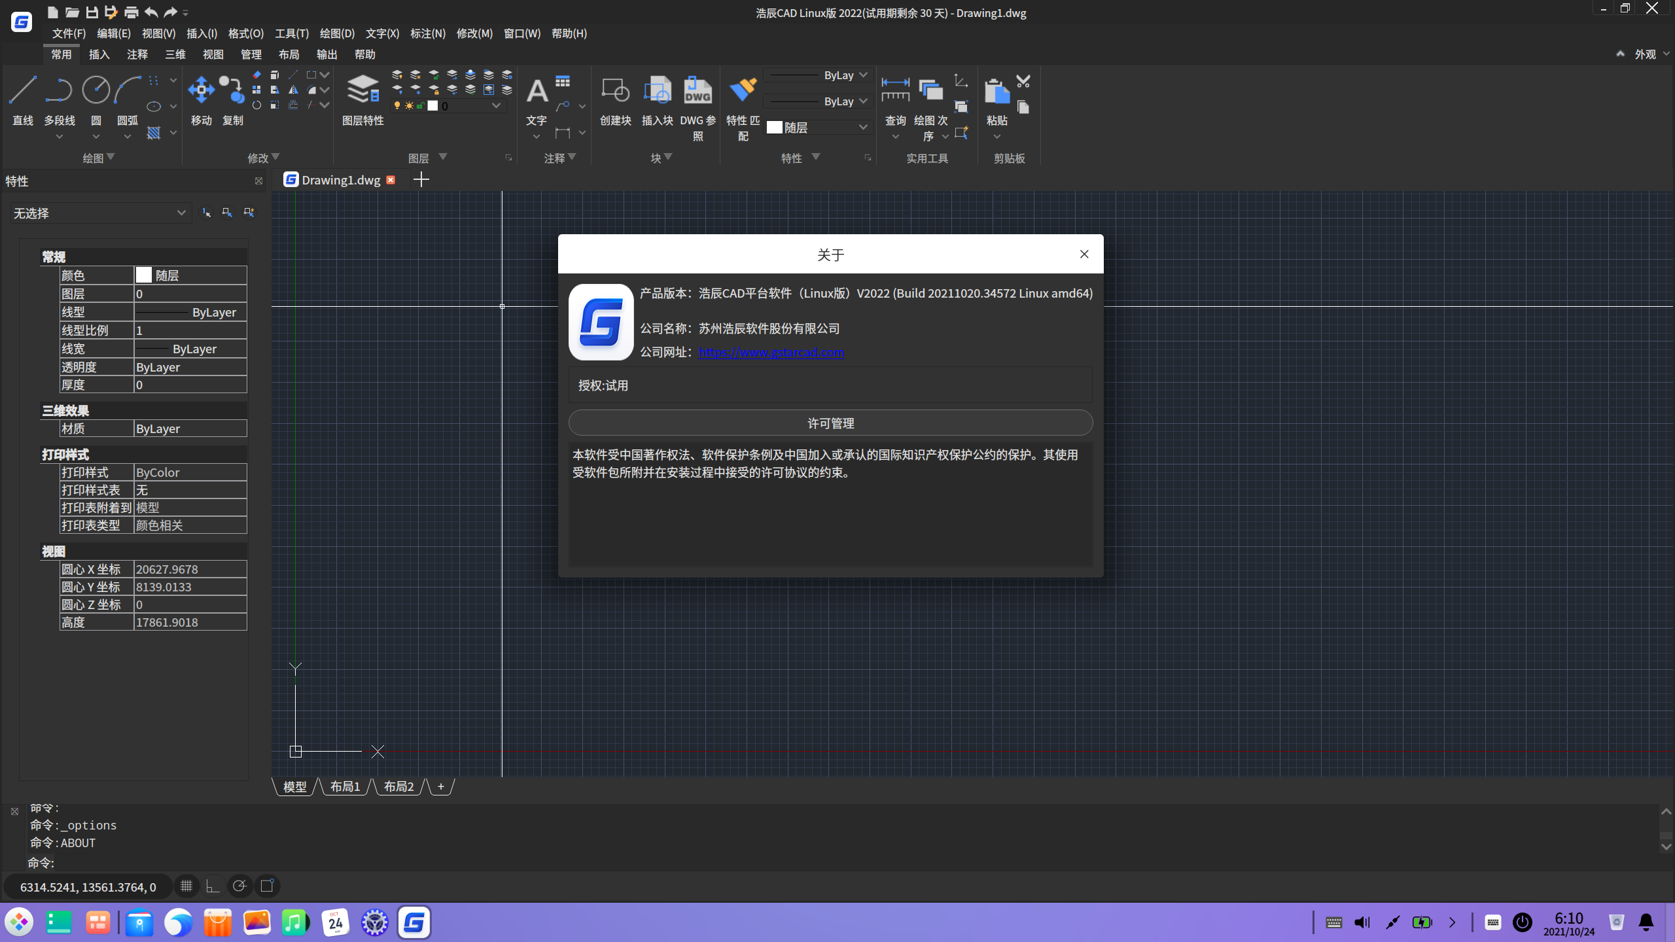Click the 特性匹配 match properties brush
Viewport: 1675px width, 942px height.
pyautogui.click(x=743, y=90)
